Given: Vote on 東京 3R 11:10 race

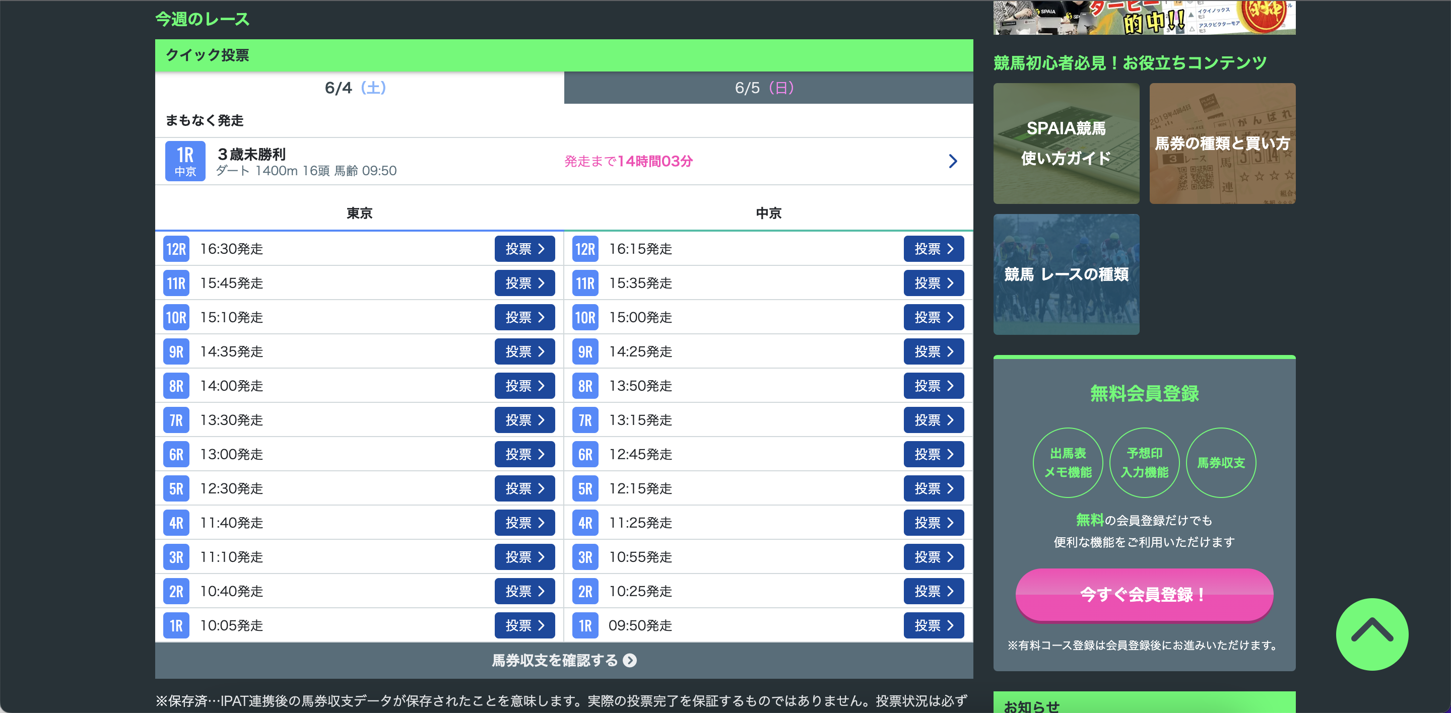Looking at the screenshot, I should [x=524, y=557].
